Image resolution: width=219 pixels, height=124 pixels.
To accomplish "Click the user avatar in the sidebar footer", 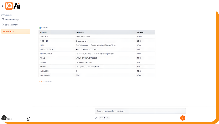I will 4,118.
